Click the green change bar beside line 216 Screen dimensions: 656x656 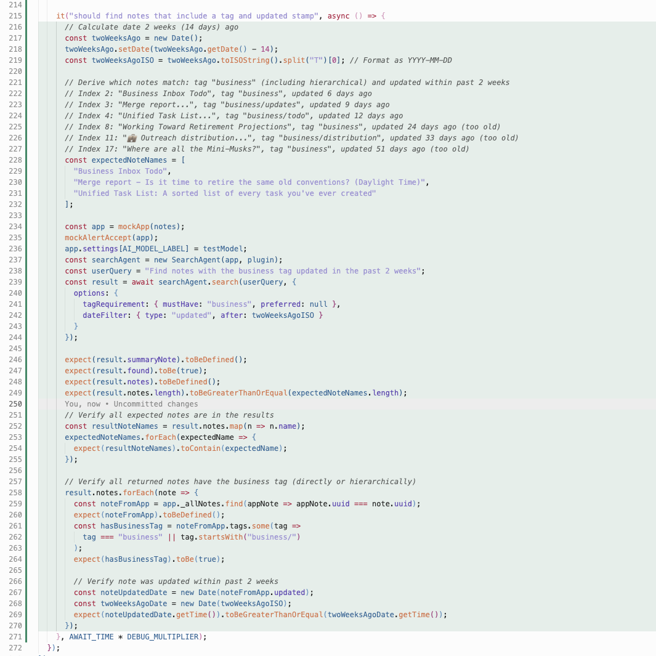pos(38,27)
